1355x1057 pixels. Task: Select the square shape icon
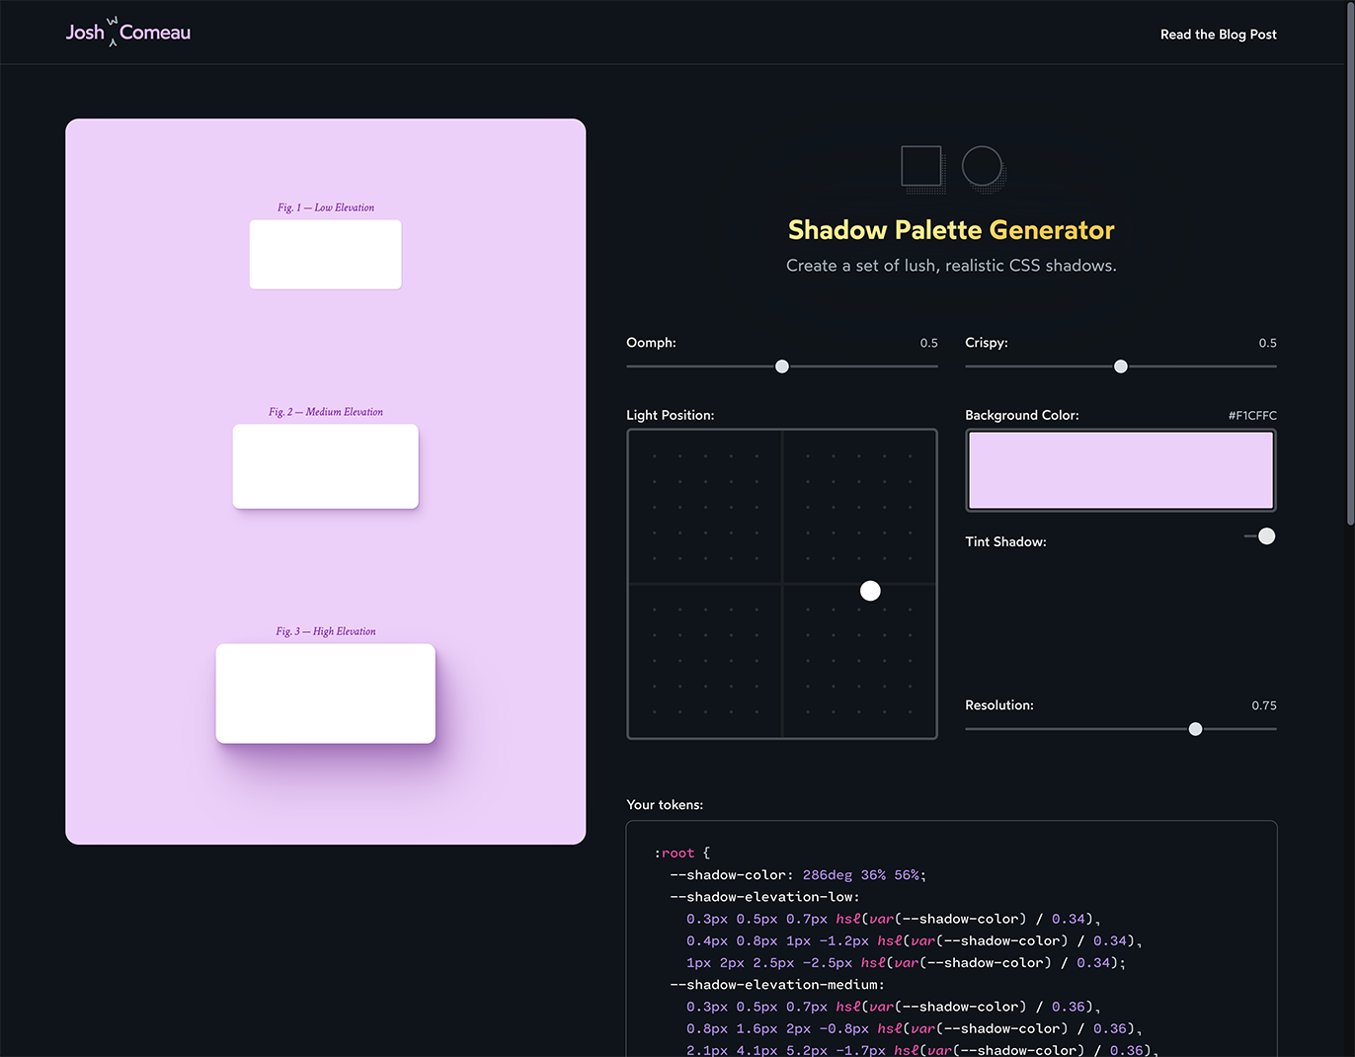click(921, 166)
